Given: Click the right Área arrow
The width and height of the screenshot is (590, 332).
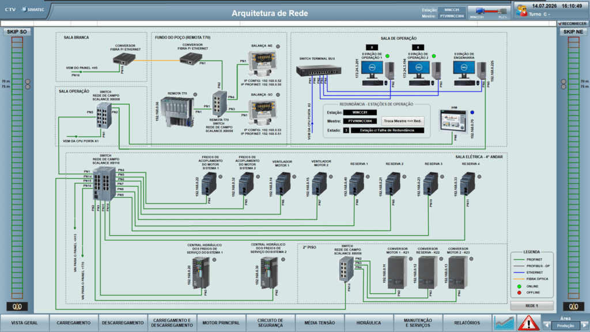Looking at the screenshot, I should [585, 326].
